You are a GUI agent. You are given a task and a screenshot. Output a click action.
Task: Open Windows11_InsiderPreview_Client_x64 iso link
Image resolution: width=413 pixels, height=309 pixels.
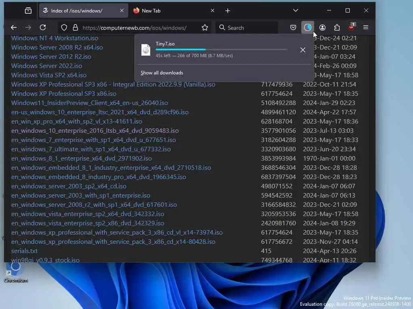89,103
